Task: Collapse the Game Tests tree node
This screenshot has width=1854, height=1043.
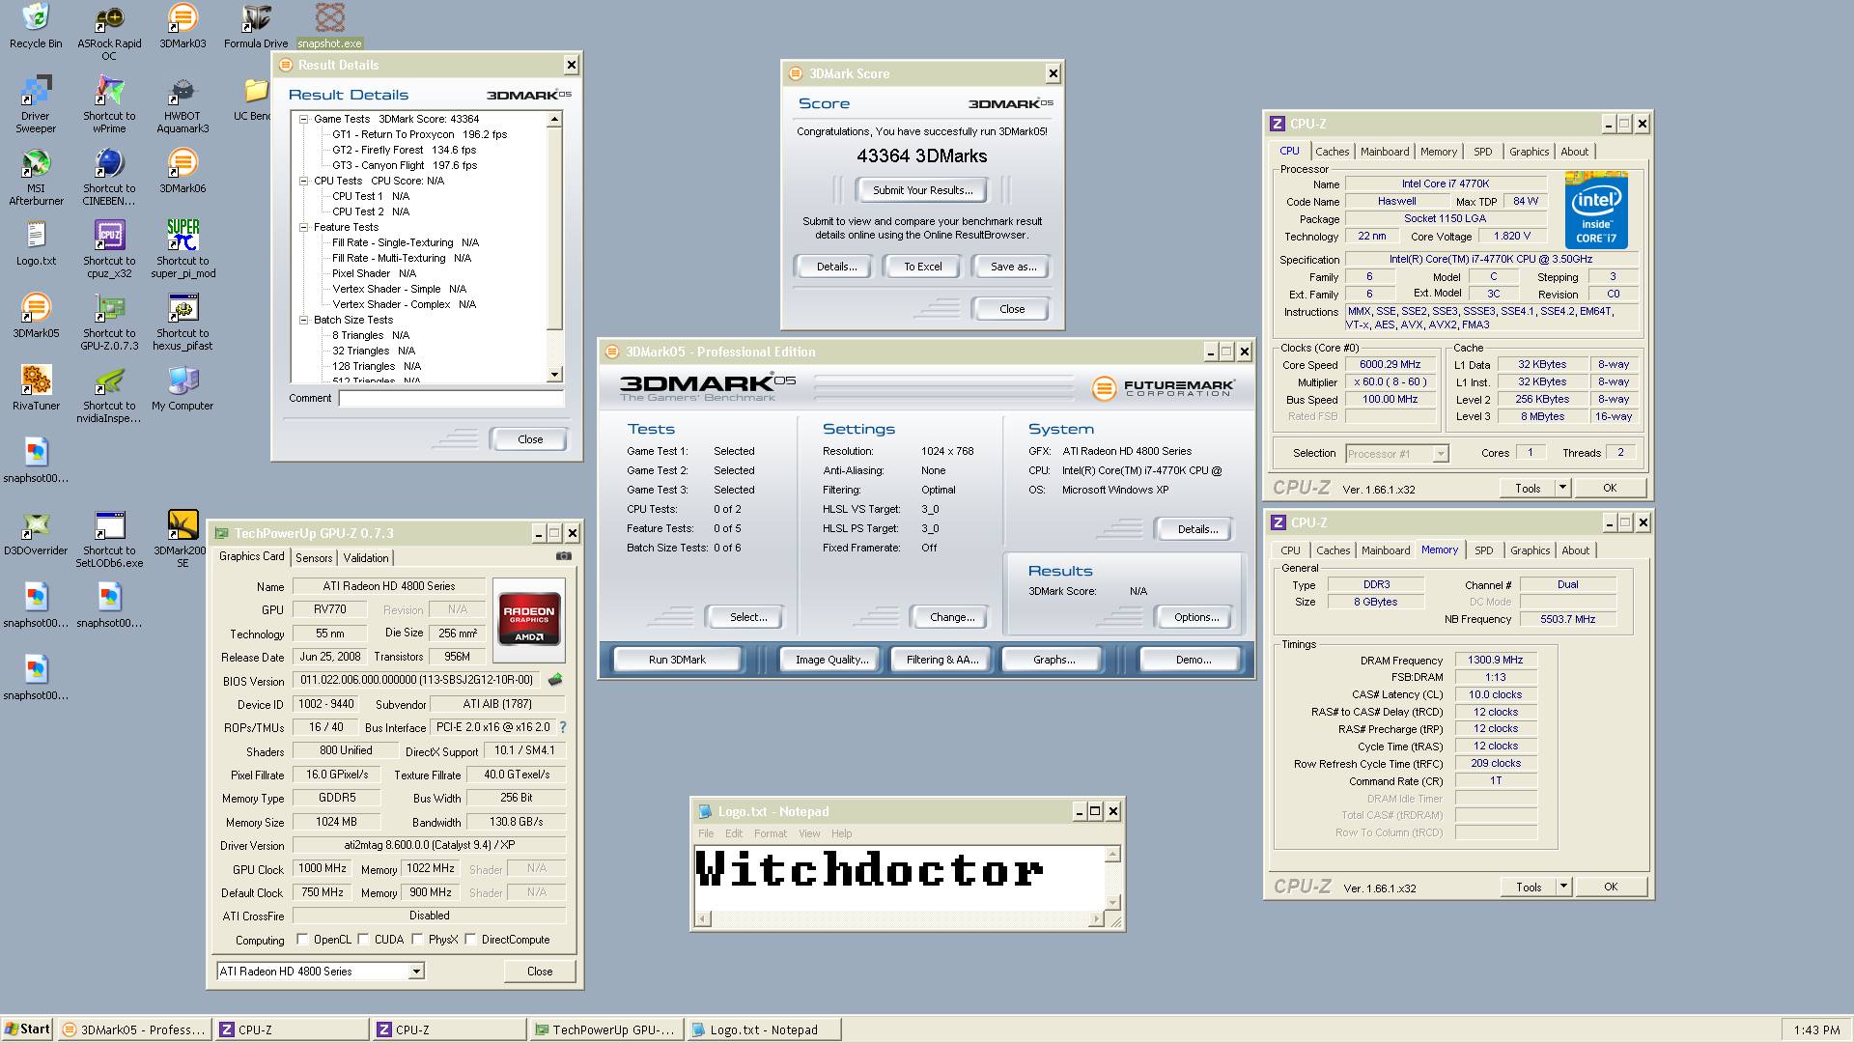Action: [x=303, y=119]
